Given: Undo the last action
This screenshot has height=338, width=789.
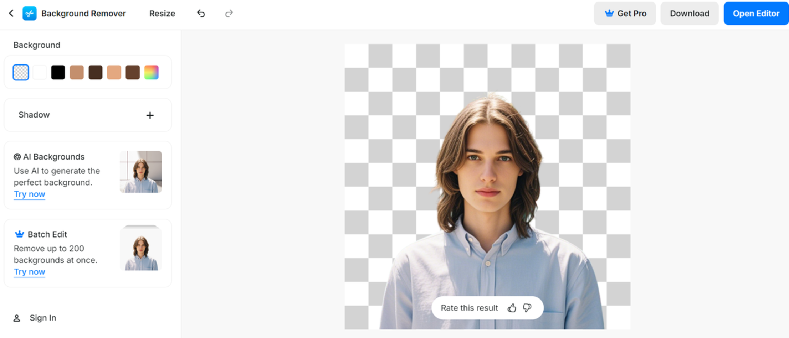Looking at the screenshot, I should (x=201, y=13).
